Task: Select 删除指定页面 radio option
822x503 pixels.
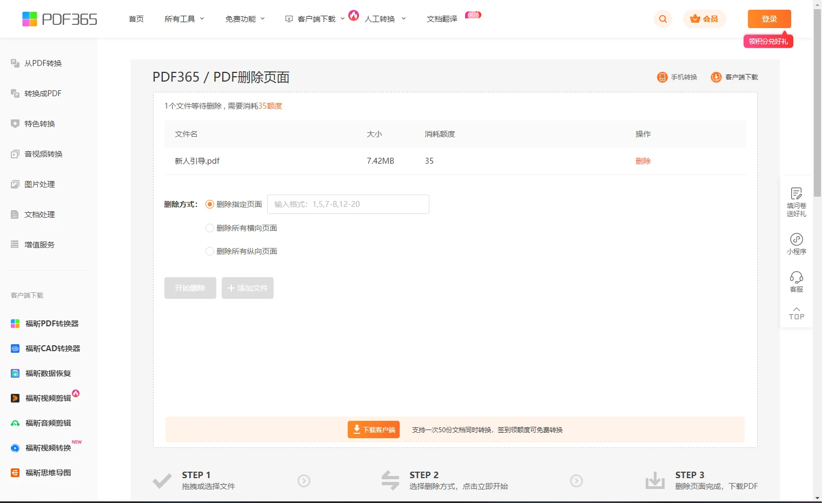Action: click(x=210, y=204)
